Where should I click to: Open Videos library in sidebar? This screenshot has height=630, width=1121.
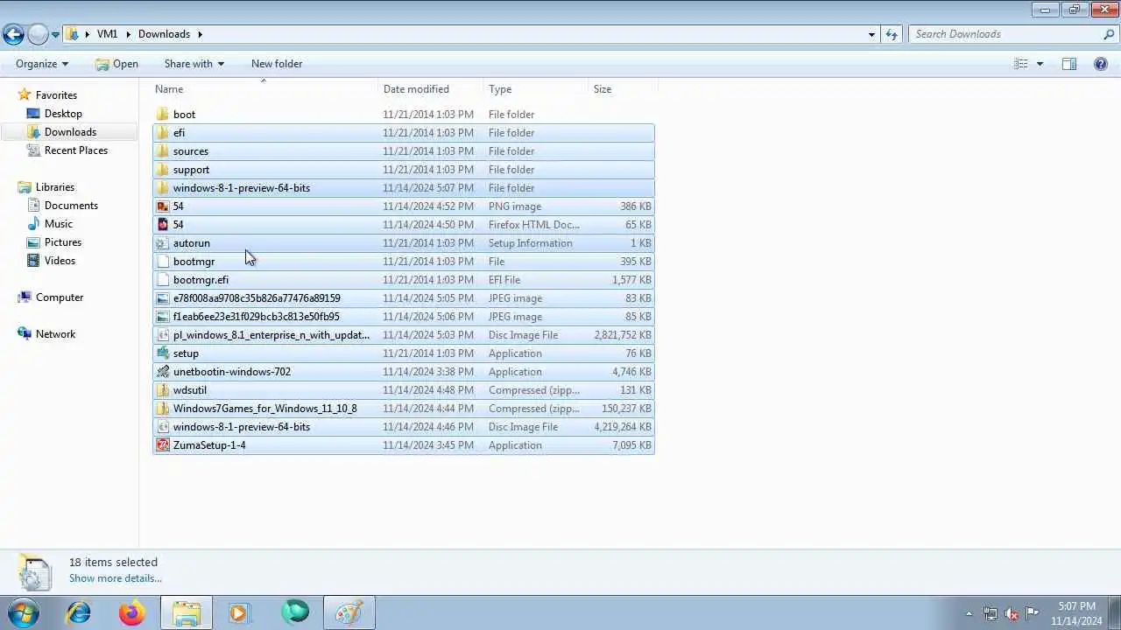coord(60,261)
